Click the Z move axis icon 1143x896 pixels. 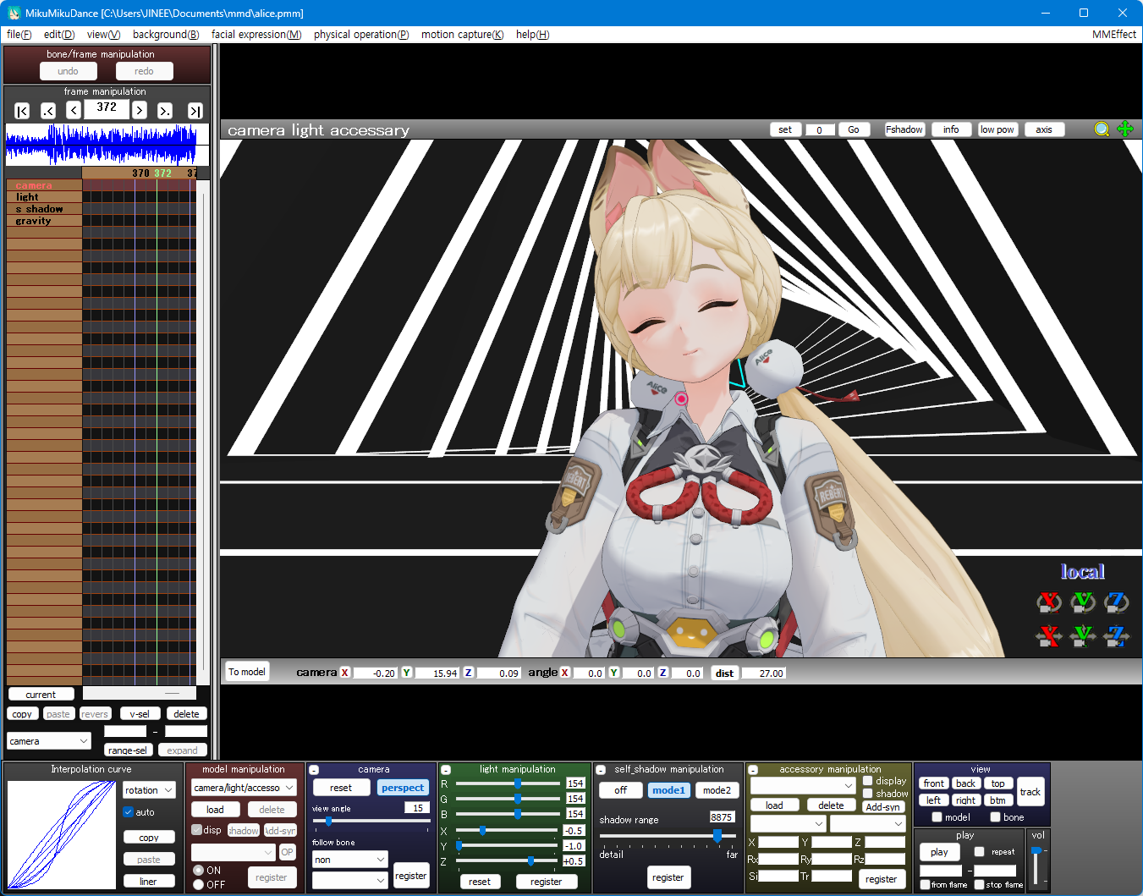(x=1116, y=635)
